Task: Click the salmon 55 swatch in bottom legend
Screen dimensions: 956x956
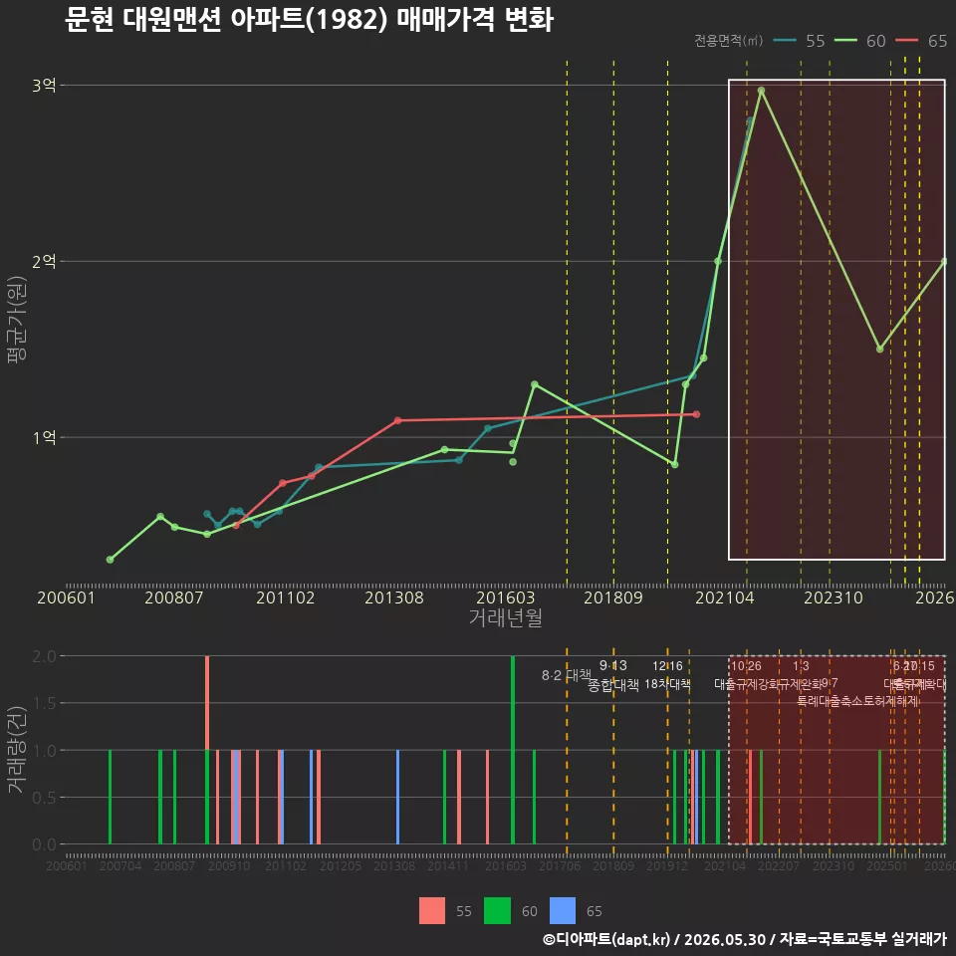Action: click(431, 911)
